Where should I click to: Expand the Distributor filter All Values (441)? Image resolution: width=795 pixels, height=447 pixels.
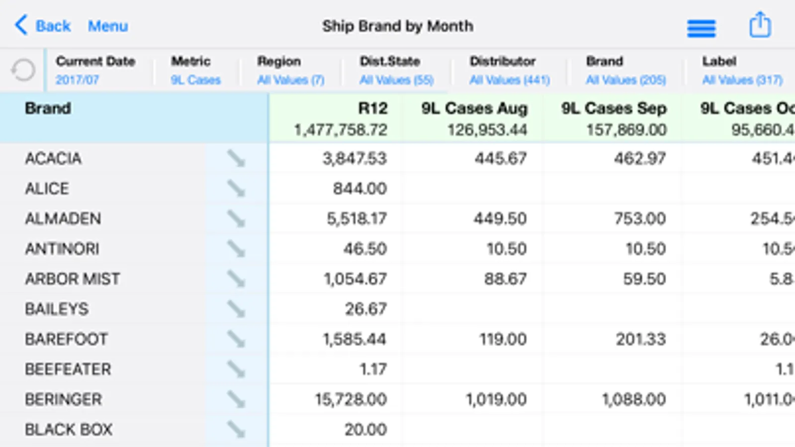point(509,71)
